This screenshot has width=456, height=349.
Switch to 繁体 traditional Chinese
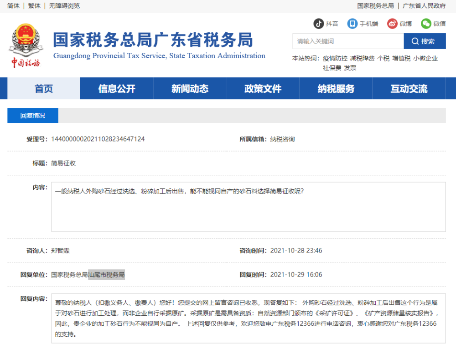[34, 6]
